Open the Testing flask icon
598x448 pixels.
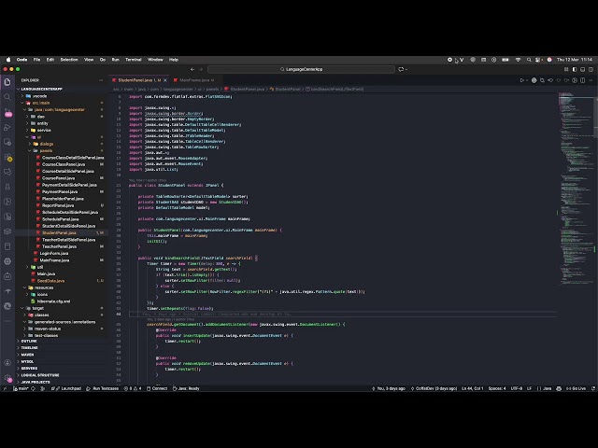tap(7, 187)
